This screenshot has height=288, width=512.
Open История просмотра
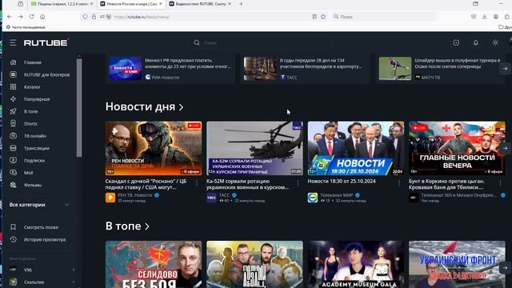[38, 240]
